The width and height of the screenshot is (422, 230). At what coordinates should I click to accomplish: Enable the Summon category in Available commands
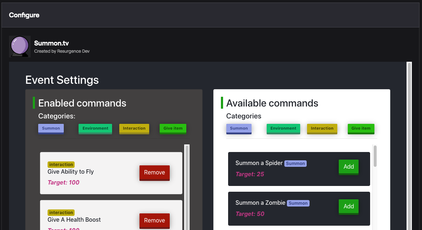click(x=239, y=128)
